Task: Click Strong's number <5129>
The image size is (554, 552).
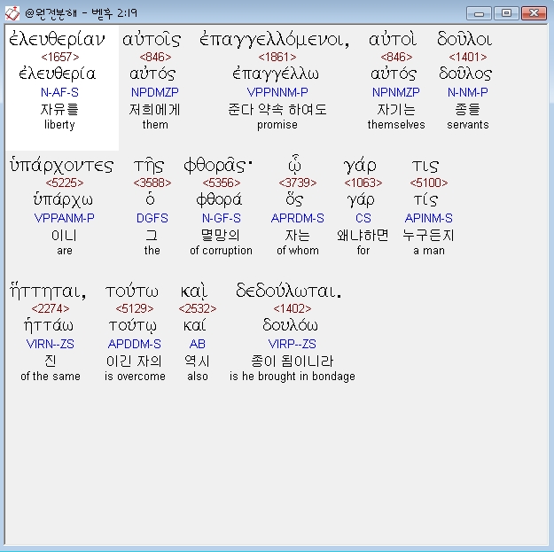Action: 135,308
